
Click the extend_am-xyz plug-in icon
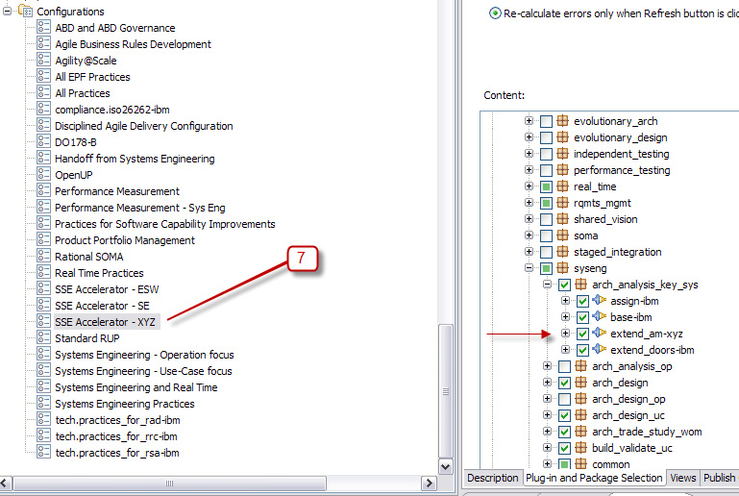599,333
